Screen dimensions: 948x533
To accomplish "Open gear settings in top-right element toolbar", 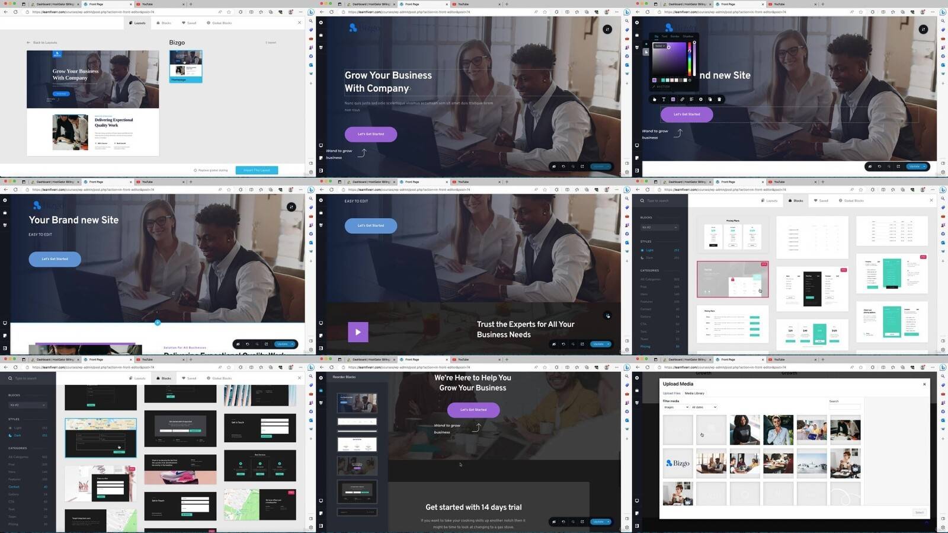I will click(x=701, y=100).
